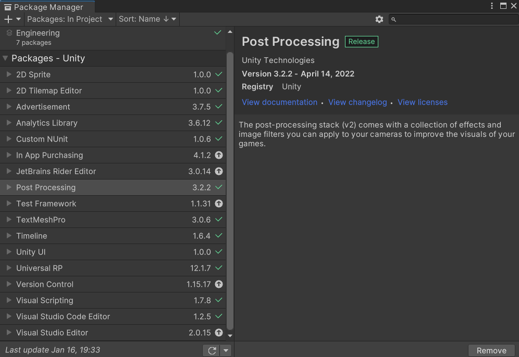519x357 pixels.
Task: Click 2D Sprite installed checkmark
Action: (219, 74)
